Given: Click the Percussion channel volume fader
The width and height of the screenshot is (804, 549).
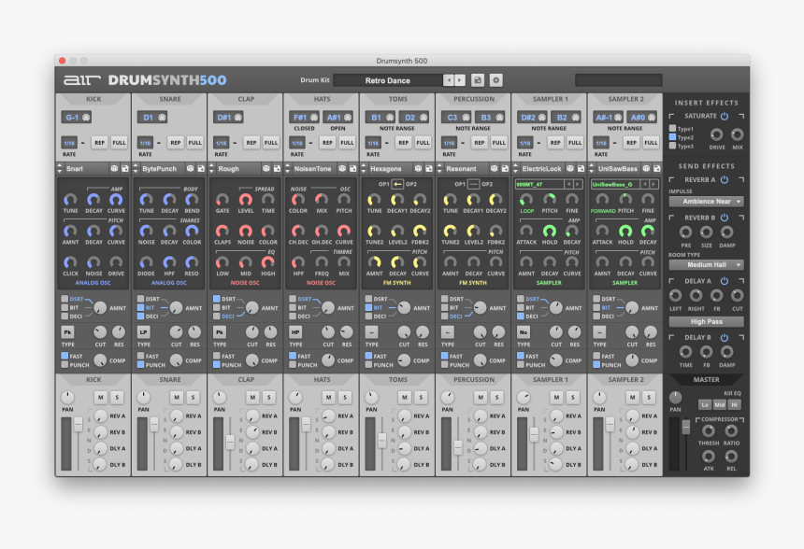Looking at the screenshot, I should click(x=458, y=447).
